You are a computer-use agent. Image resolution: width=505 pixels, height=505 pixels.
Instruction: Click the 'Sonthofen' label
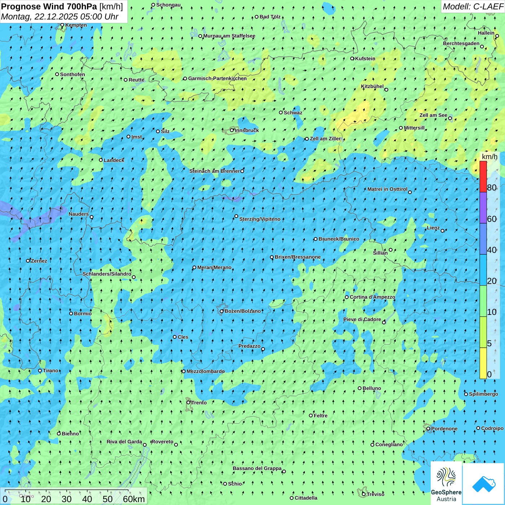[73, 74]
